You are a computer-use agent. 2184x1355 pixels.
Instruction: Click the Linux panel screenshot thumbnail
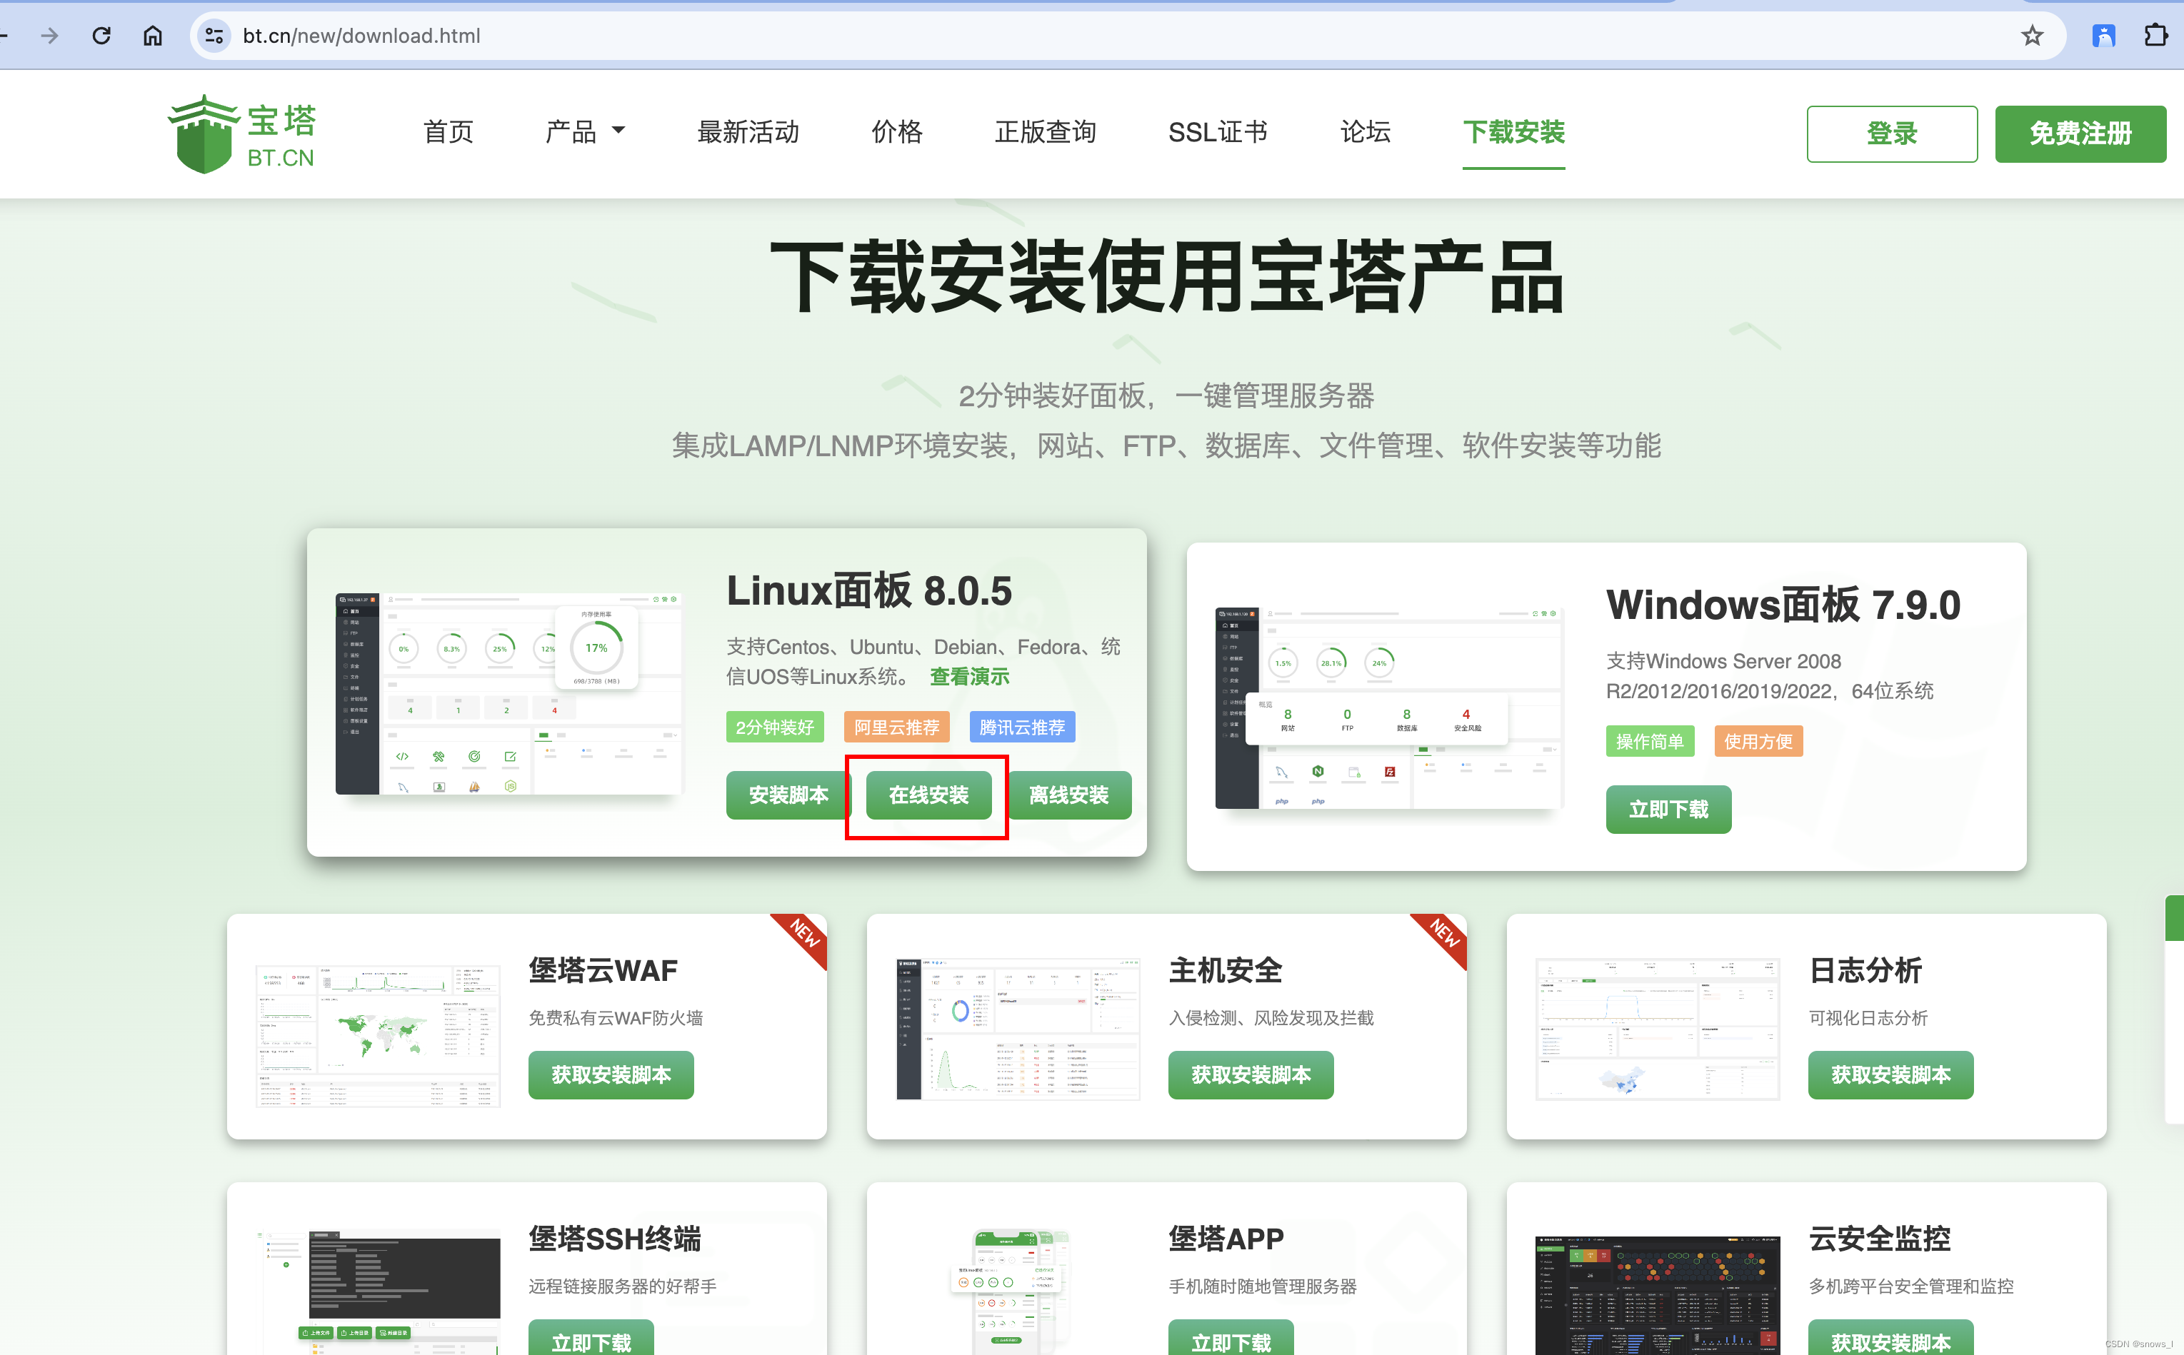(x=509, y=692)
